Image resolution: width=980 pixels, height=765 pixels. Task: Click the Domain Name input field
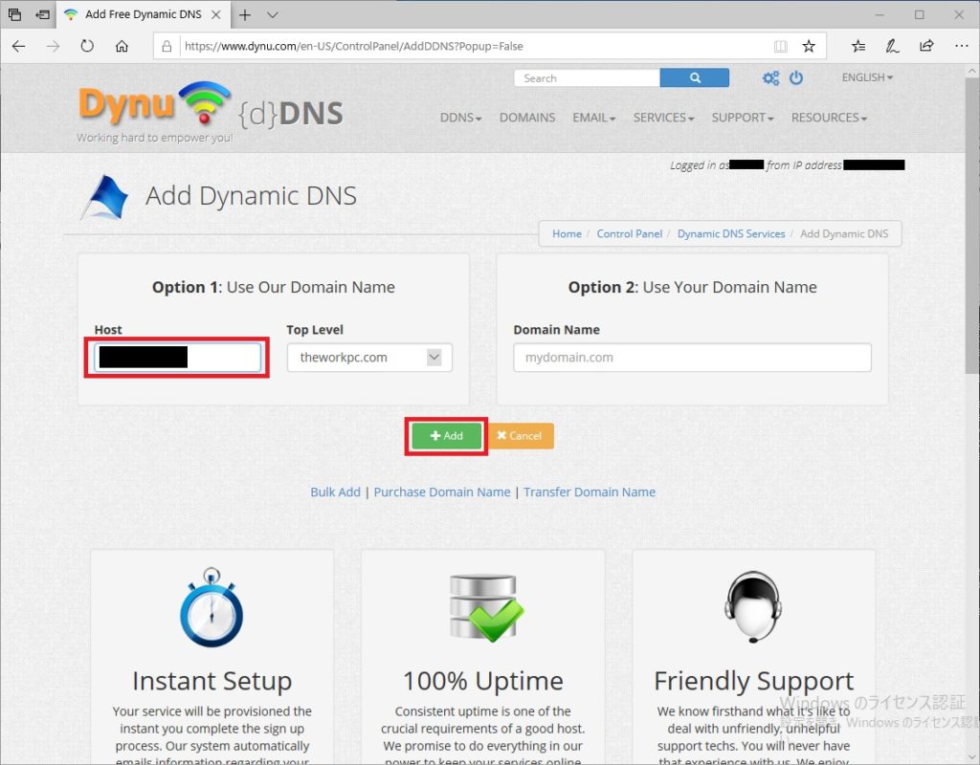point(692,358)
